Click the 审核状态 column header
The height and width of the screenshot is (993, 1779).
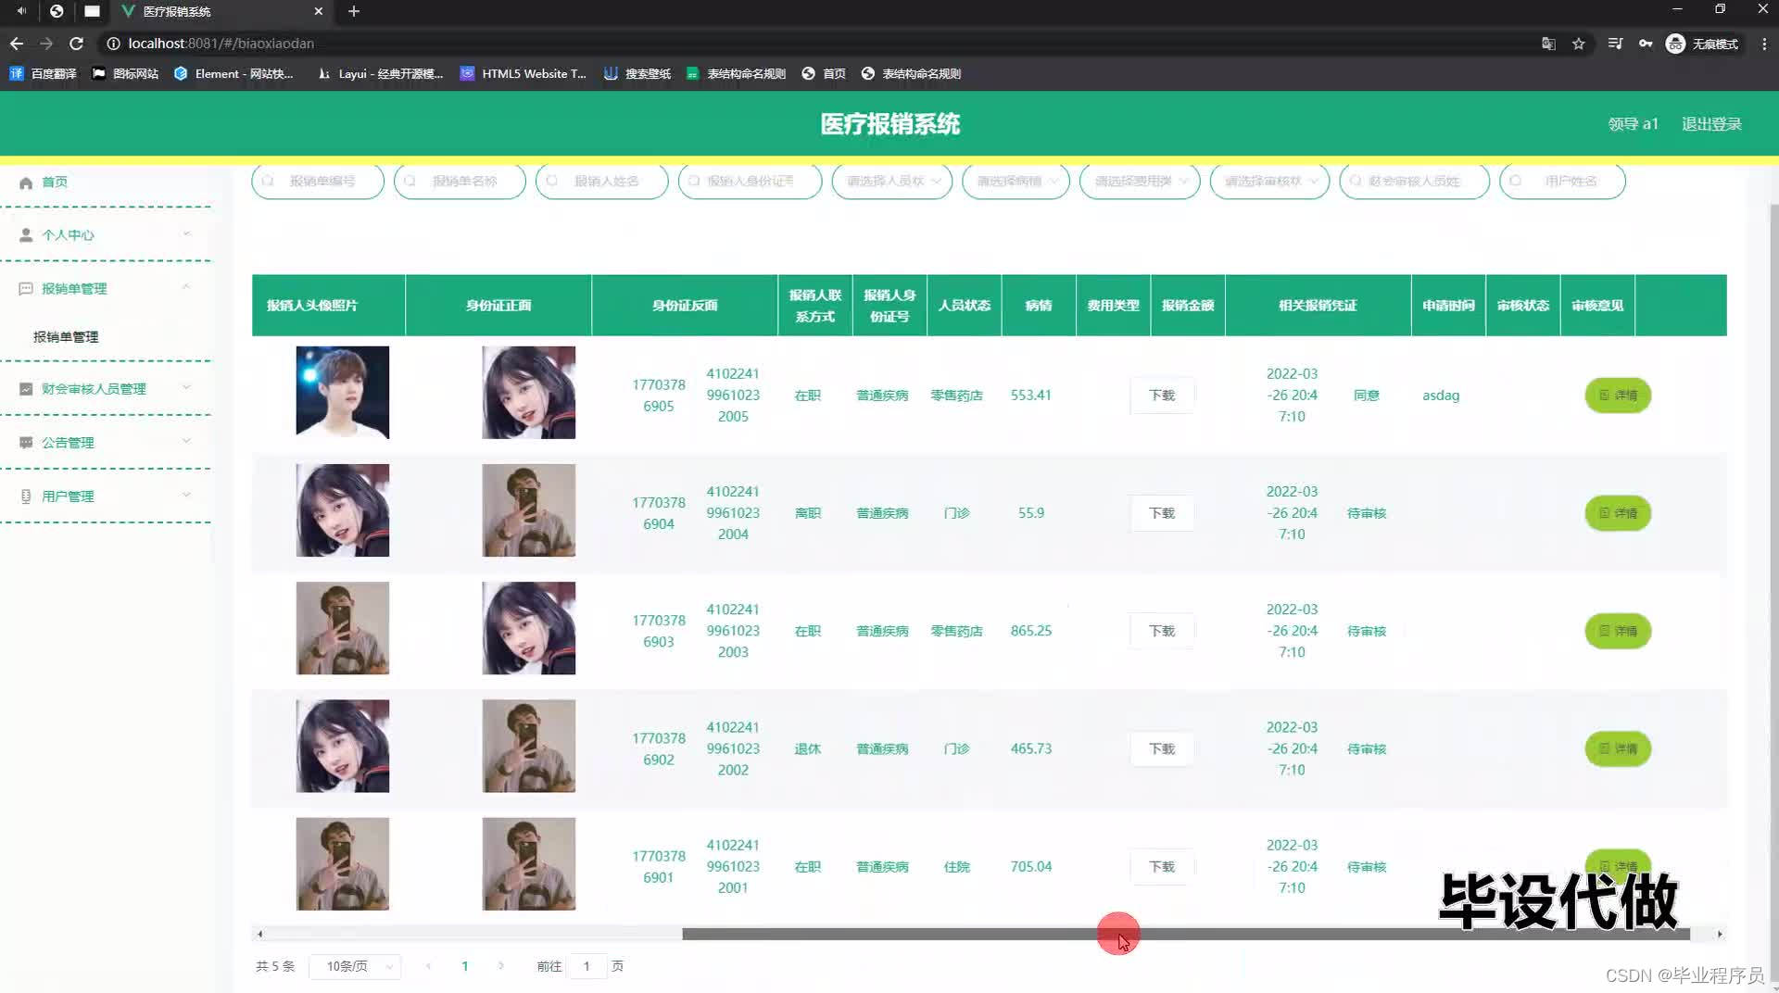(1523, 306)
